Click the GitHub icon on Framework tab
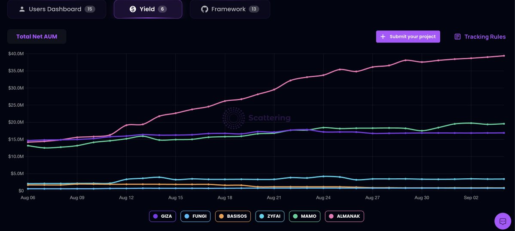 [204, 9]
